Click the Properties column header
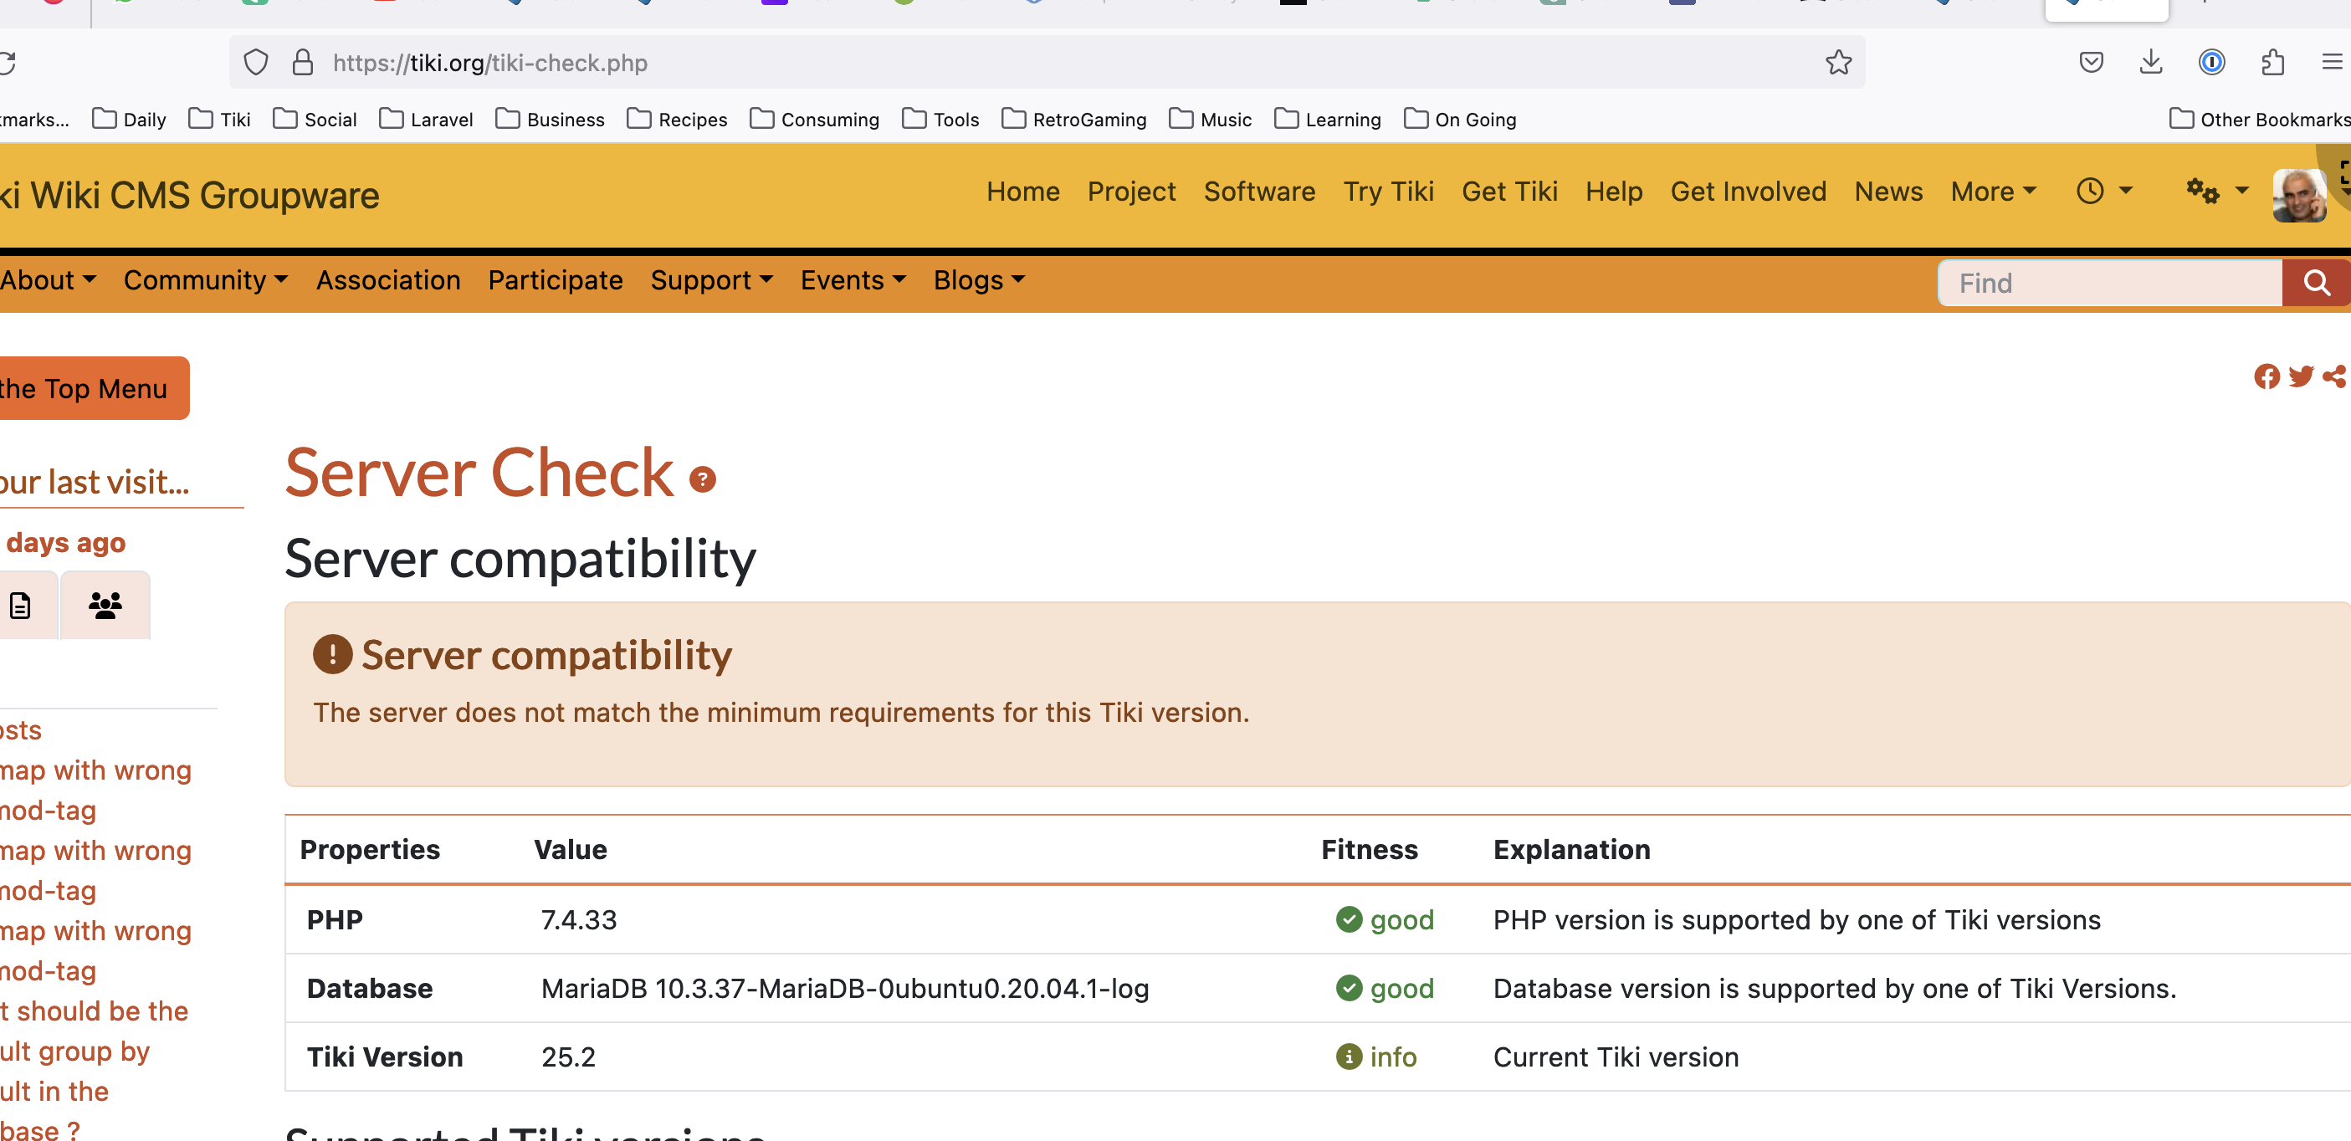Screen dimensions: 2351x1141 [x=370, y=849]
